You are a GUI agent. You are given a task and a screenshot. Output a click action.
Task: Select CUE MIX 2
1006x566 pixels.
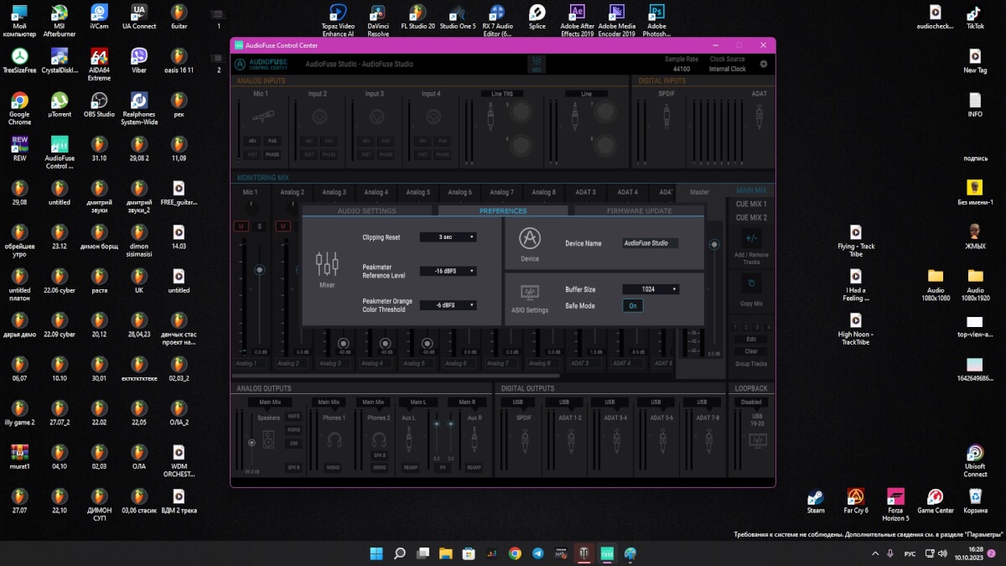[x=751, y=218]
